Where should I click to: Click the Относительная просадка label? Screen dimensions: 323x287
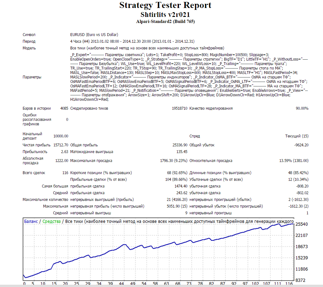click(x=211, y=161)
